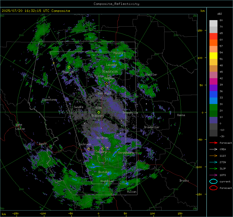Screen dimensions: 233x217
Task: Select the indigo 0-10 dBZ color swatch
Action: coord(213,120)
